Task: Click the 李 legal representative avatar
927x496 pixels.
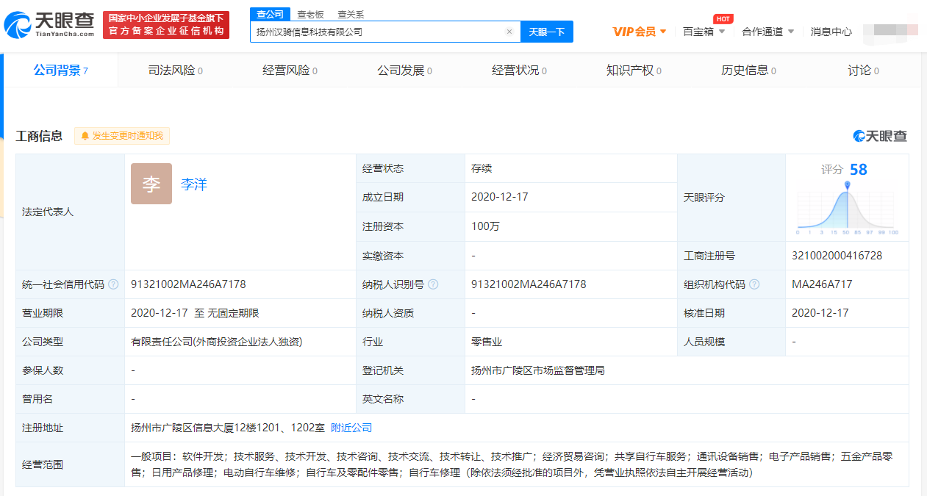Action: (x=151, y=184)
